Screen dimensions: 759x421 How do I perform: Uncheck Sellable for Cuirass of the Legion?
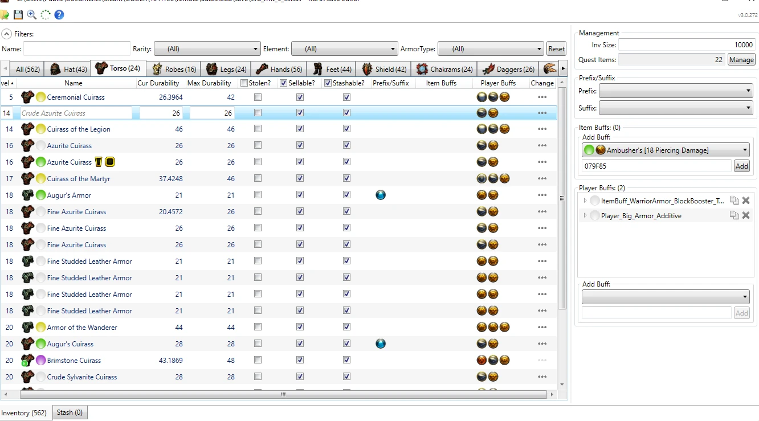tap(300, 129)
